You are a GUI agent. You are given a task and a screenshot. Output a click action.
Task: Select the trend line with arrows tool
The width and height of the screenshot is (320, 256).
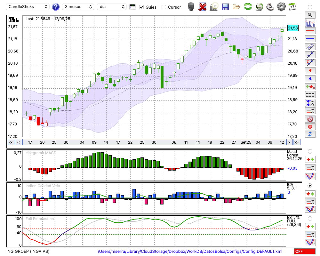click(x=310, y=55)
